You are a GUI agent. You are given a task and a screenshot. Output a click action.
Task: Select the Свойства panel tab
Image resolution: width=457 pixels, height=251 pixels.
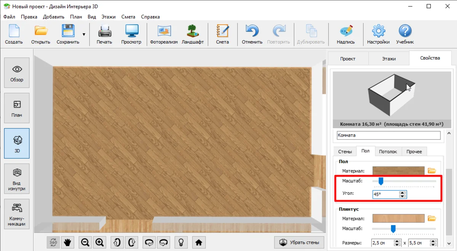click(x=430, y=58)
